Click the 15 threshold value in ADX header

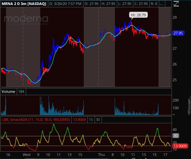click(x=91, y=120)
